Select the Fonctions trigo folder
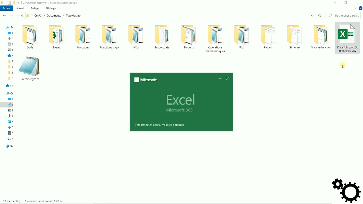Screen dimensions: 363x204 coord(109,37)
